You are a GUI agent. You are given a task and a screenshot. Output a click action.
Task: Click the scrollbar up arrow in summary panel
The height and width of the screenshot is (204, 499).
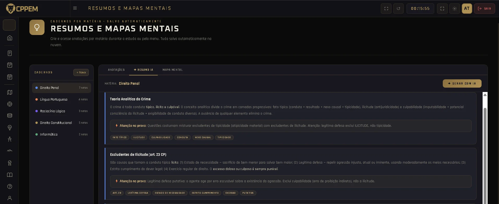click(485, 95)
